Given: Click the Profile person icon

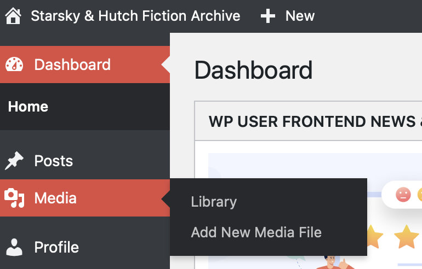Looking at the screenshot, I should tap(14, 247).
